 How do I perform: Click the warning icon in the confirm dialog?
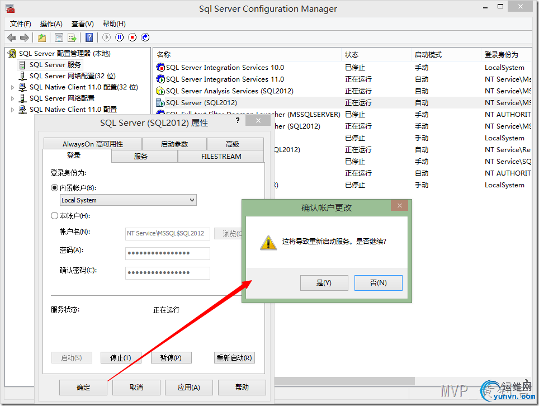coord(268,242)
